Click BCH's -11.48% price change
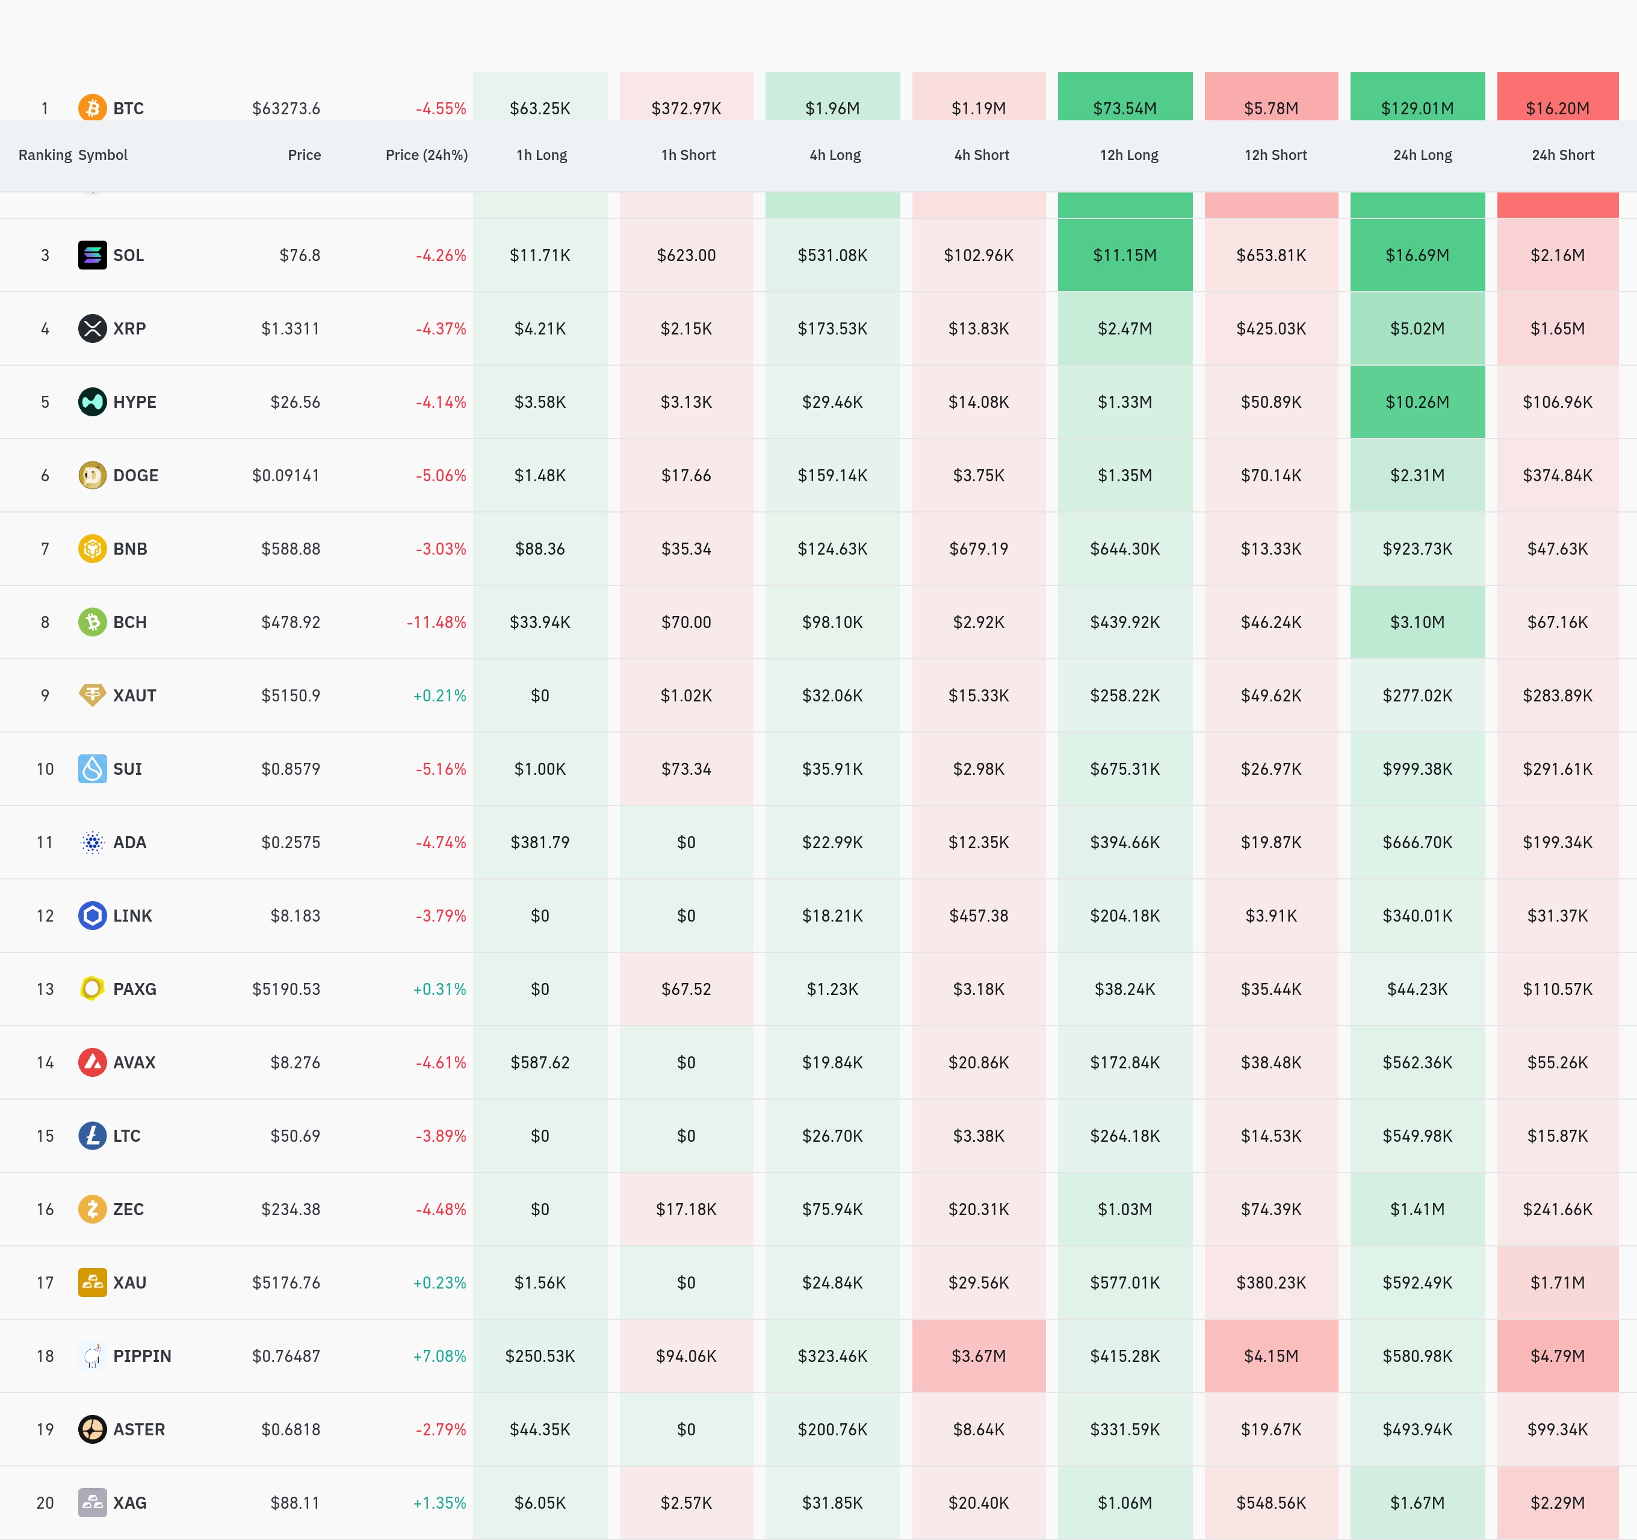The width and height of the screenshot is (1637, 1540). (436, 622)
